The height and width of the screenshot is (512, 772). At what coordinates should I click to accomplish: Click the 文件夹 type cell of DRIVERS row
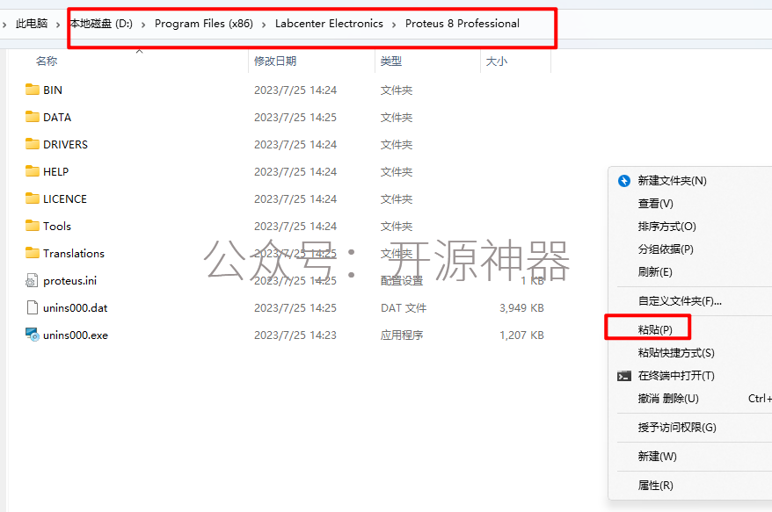397,144
